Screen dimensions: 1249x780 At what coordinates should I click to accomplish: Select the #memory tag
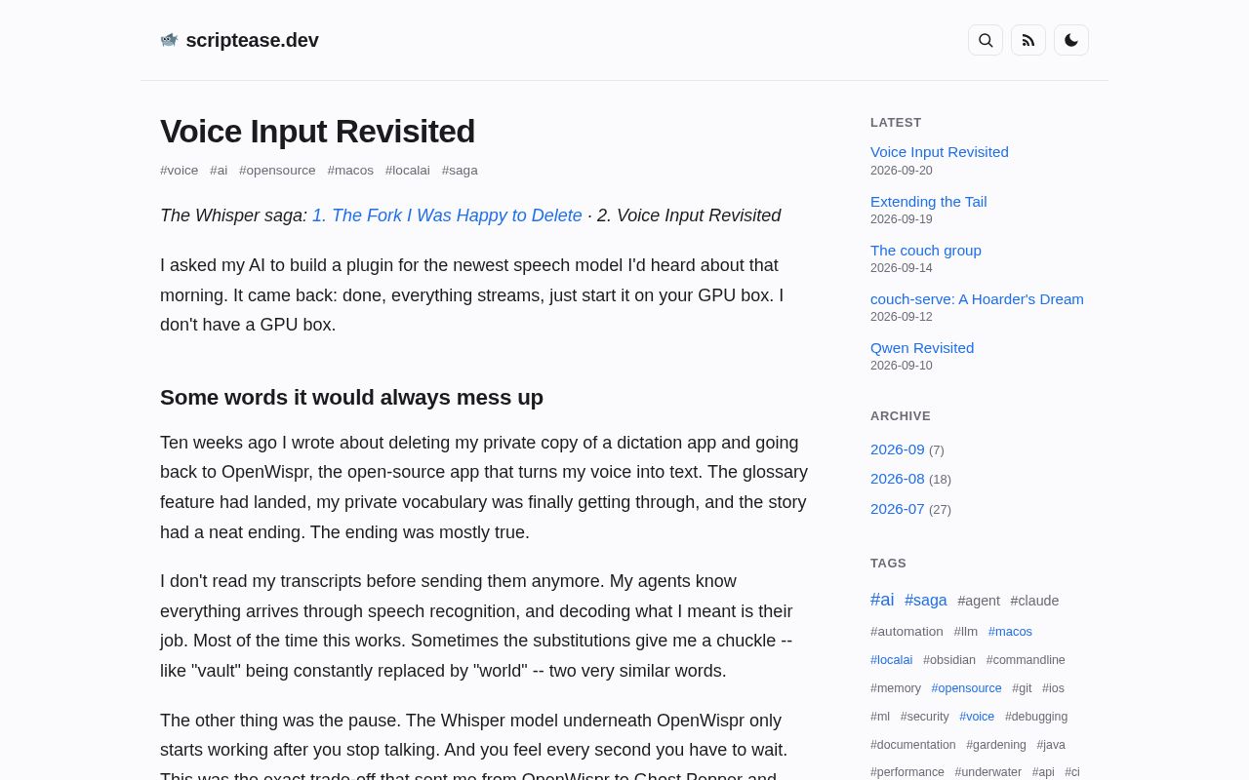coord(896,688)
